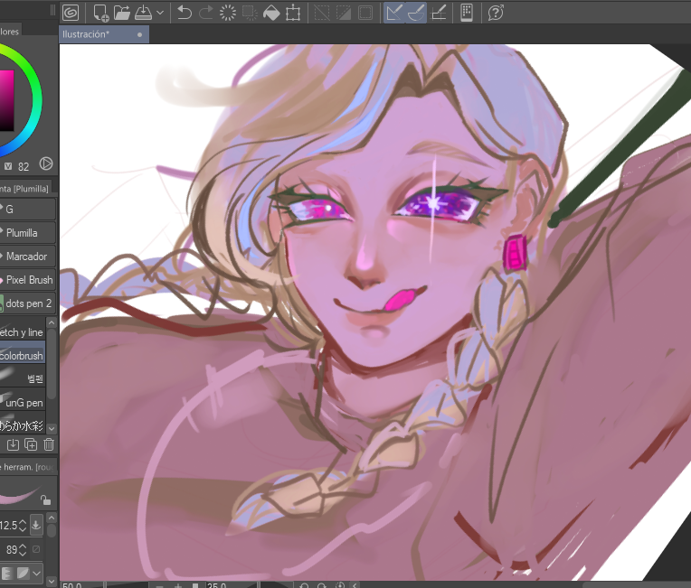Open an existing file
The width and height of the screenshot is (691, 588).
click(122, 13)
